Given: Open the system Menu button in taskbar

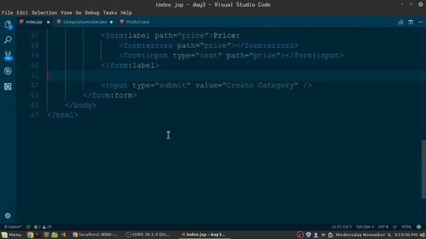Looking at the screenshot, I should (x=11, y=234).
